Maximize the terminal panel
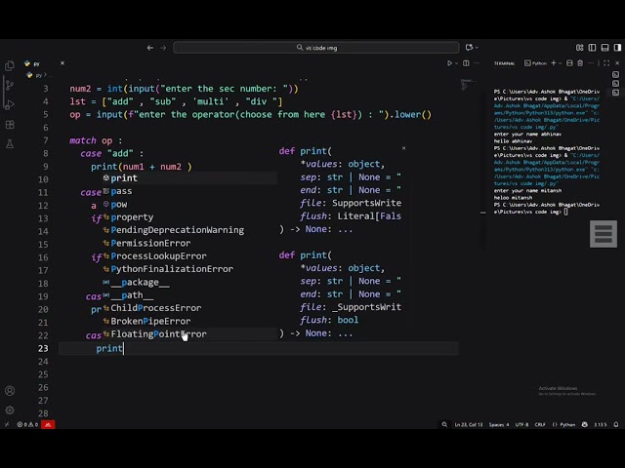Image resolution: width=625 pixels, height=468 pixels. click(x=606, y=63)
